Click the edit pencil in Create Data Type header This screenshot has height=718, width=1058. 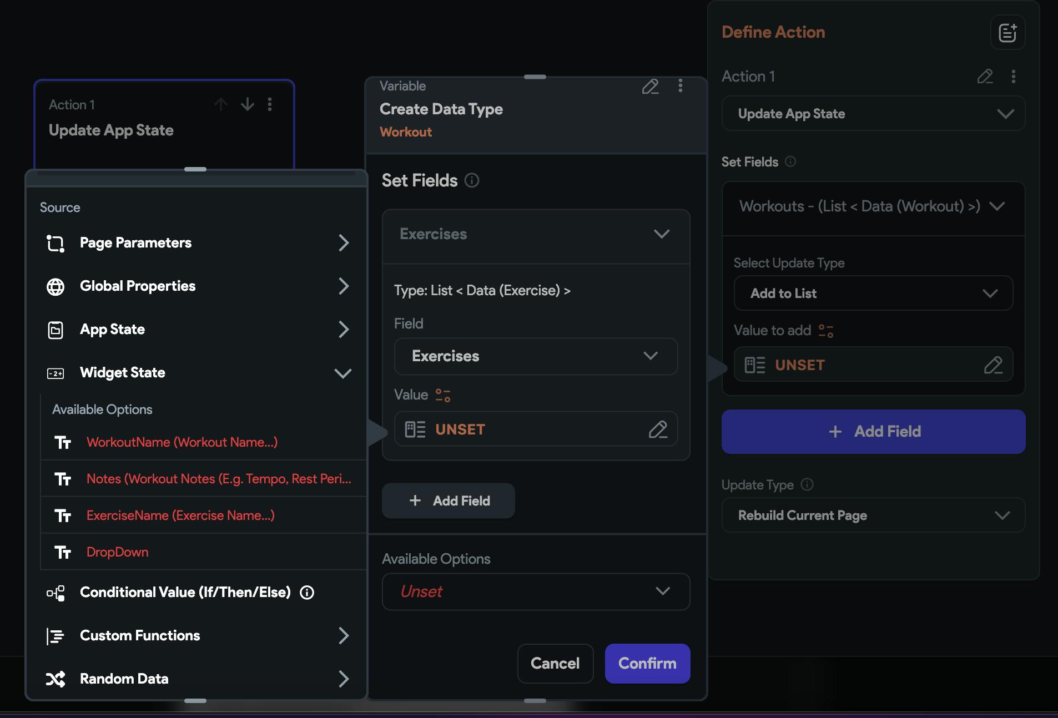650,87
